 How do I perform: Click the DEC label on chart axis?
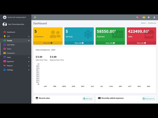click(x=148, y=86)
